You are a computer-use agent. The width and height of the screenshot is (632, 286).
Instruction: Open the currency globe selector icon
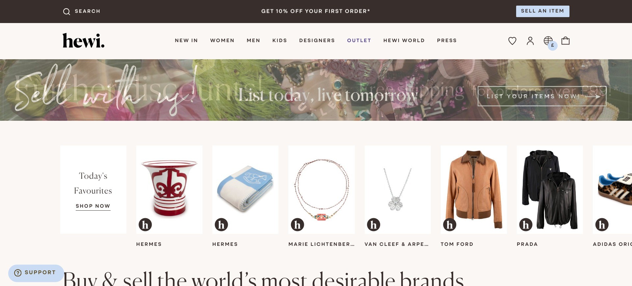pos(549,42)
